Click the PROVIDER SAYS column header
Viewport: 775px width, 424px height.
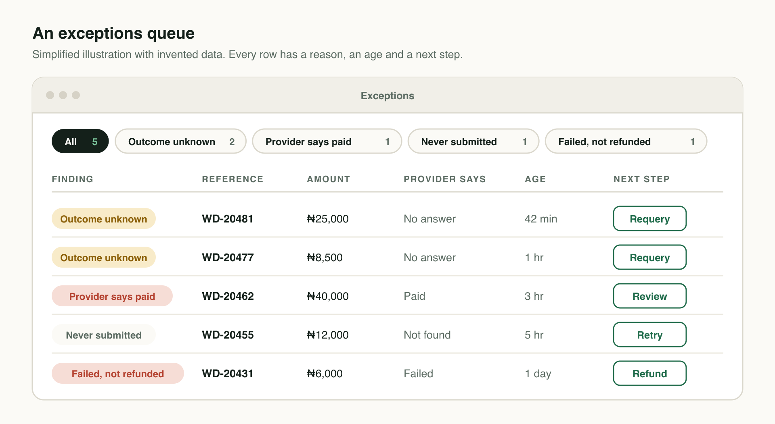[x=445, y=179]
